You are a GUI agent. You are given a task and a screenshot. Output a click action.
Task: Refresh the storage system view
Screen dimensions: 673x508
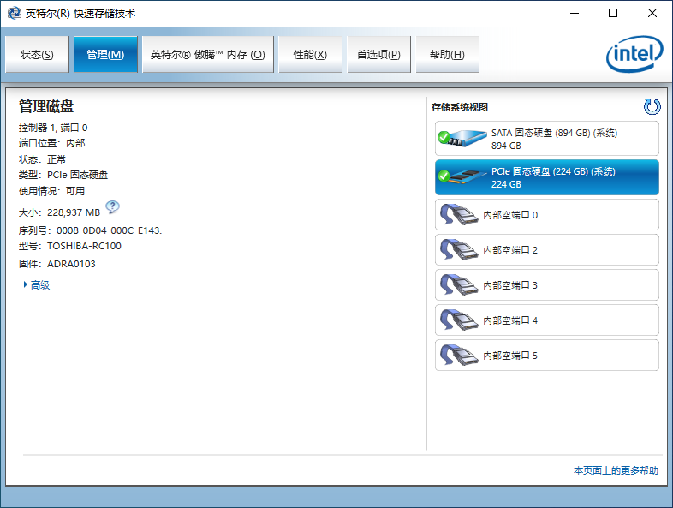click(x=652, y=106)
